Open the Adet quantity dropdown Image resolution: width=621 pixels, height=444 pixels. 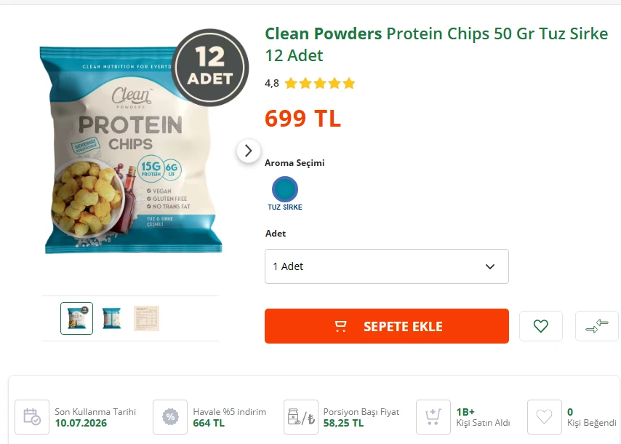pyautogui.click(x=386, y=266)
